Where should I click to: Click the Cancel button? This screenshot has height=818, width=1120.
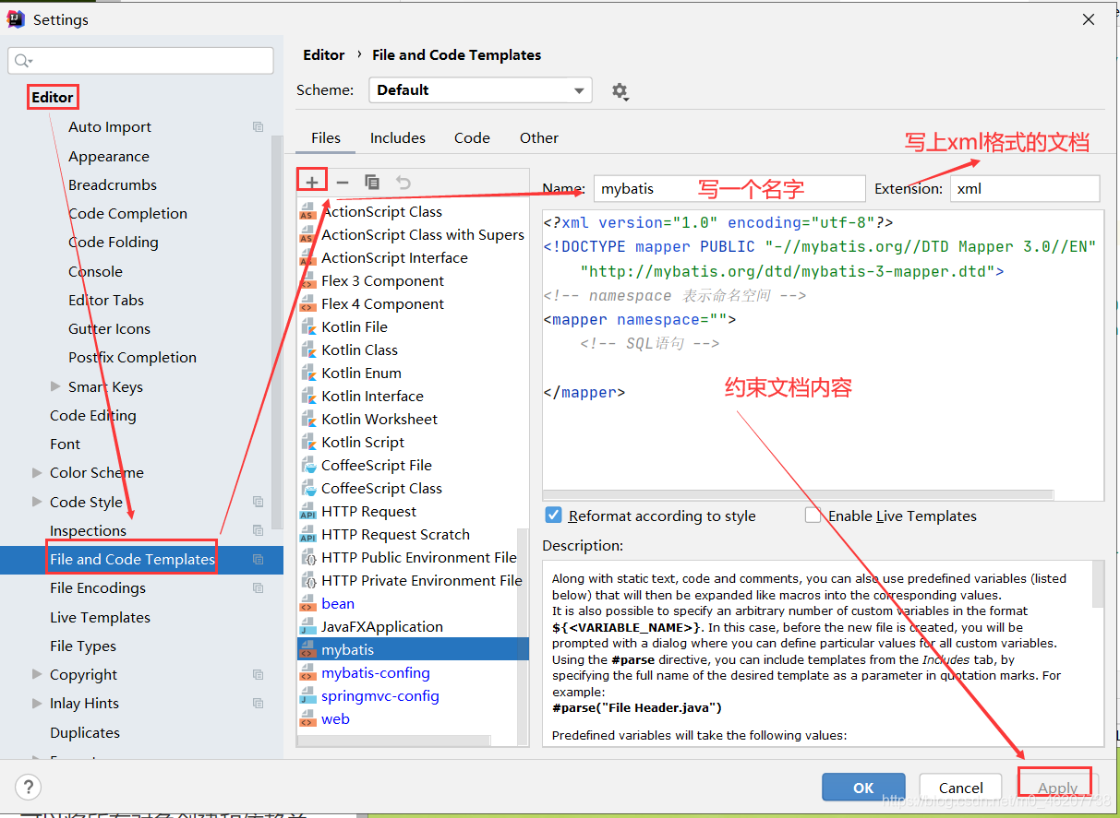960,788
